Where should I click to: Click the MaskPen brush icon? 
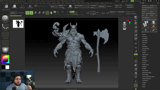pyautogui.click(x=6, y=6)
